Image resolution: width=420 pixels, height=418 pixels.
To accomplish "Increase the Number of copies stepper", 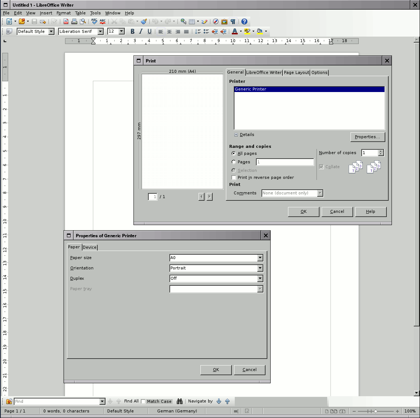I will (381, 151).
